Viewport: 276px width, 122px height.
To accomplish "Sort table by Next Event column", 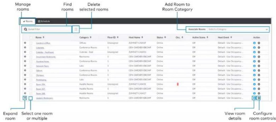I will [225, 38].
